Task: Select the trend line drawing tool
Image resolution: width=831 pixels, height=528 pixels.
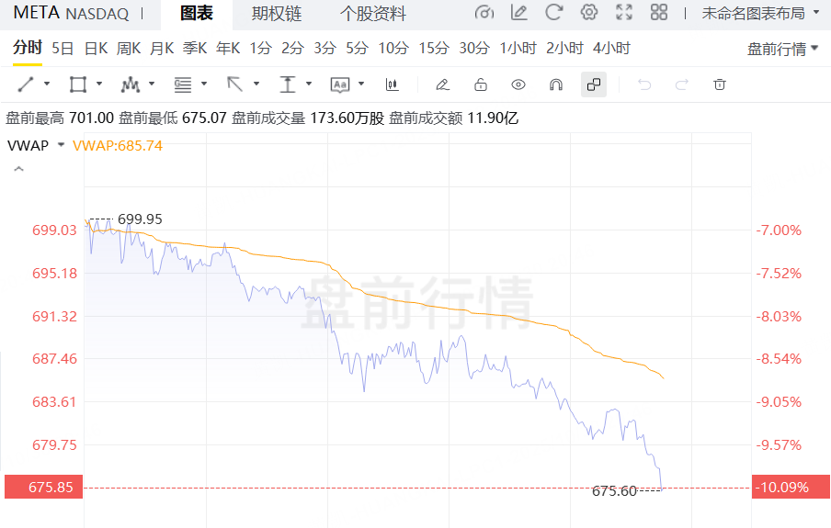Action: pos(26,84)
